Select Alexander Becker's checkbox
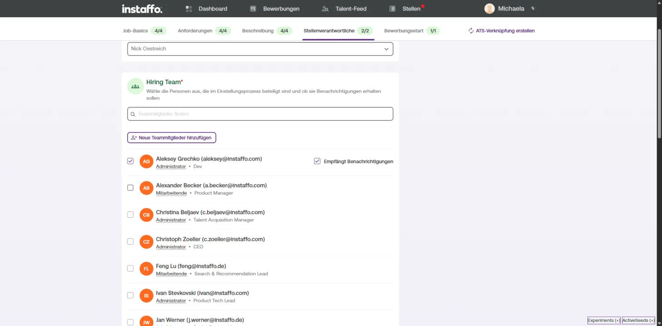662x326 pixels. tap(130, 188)
